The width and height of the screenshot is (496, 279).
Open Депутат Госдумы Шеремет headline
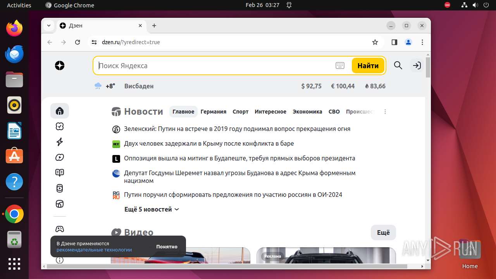(239, 177)
